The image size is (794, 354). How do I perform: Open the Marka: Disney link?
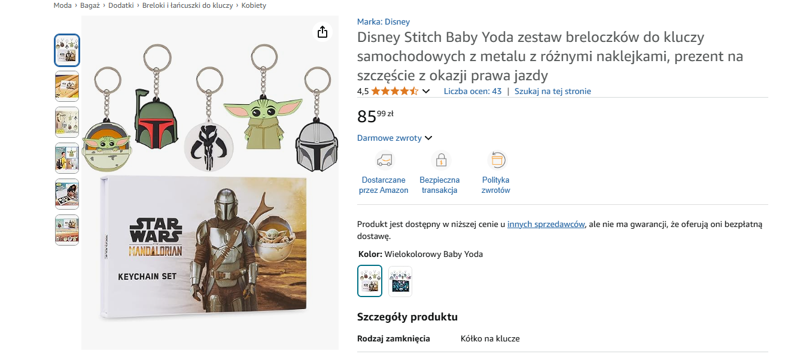(384, 22)
